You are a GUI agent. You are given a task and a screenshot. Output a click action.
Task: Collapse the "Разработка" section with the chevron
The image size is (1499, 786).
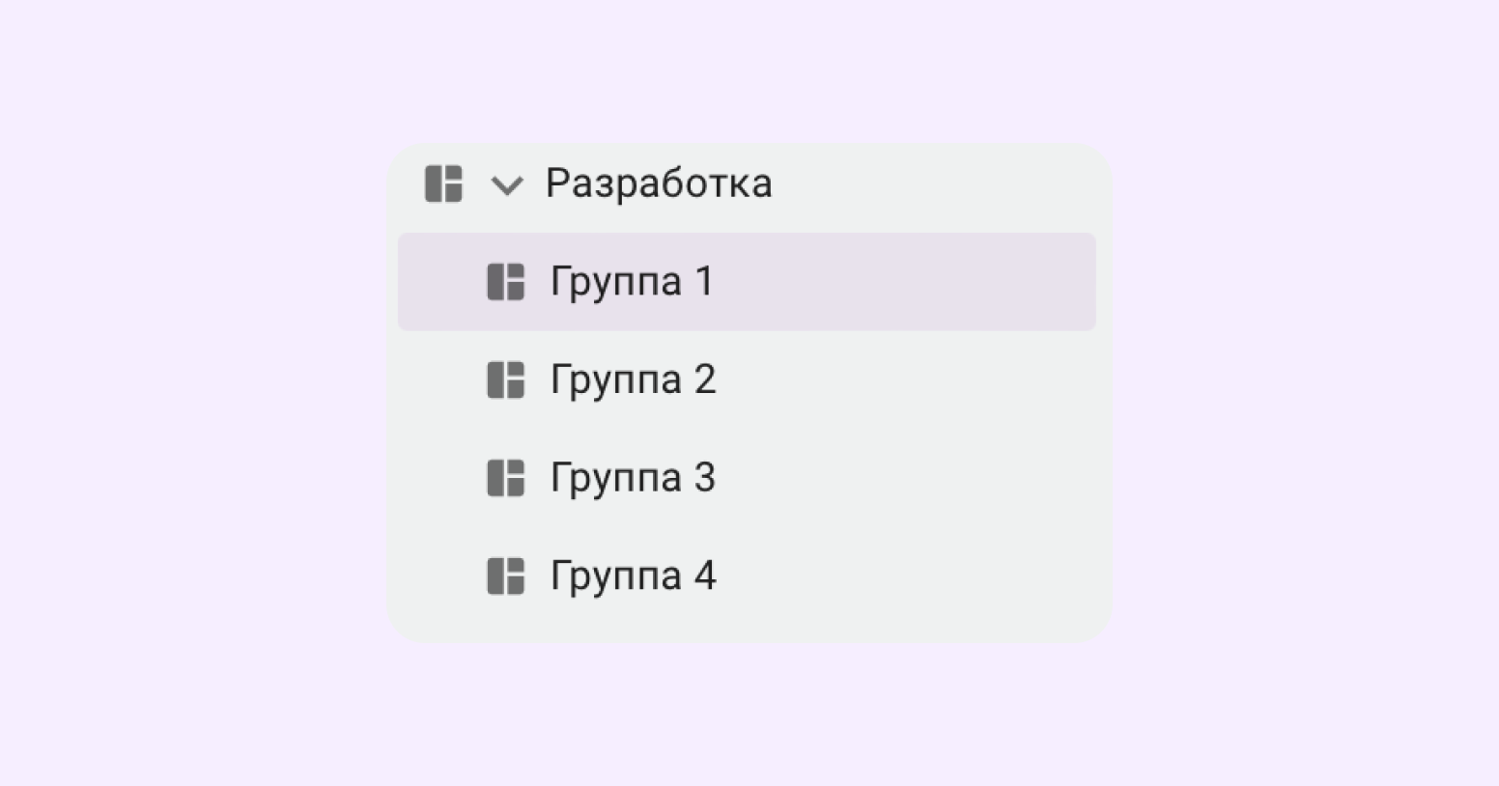click(x=507, y=184)
